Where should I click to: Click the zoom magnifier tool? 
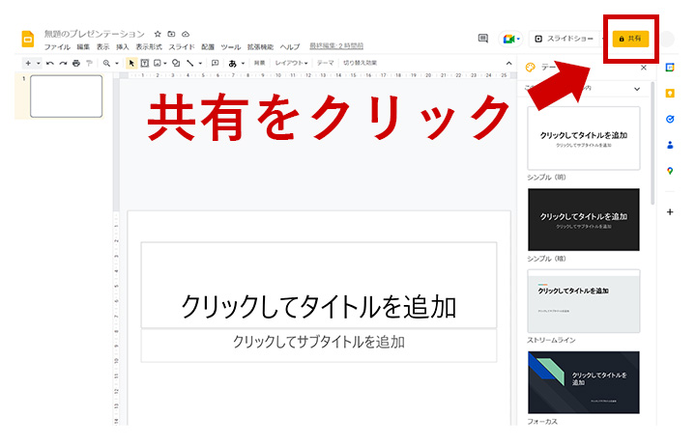point(106,64)
